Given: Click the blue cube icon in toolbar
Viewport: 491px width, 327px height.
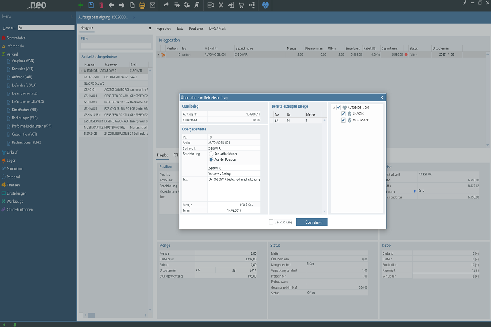Looking at the screenshot, I should click(266, 5).
